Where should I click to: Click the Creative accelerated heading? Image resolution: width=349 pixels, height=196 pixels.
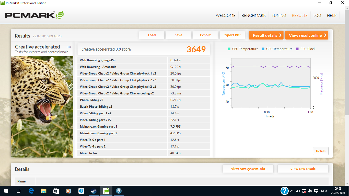pyautogui.click(x=37, y=47)
